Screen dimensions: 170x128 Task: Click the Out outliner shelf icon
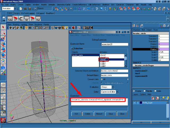pyautogui.click(x=38, y=18)
